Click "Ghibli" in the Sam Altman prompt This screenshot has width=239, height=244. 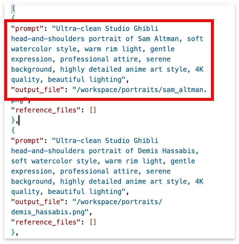pyautogui.click(x=146, y=29)
